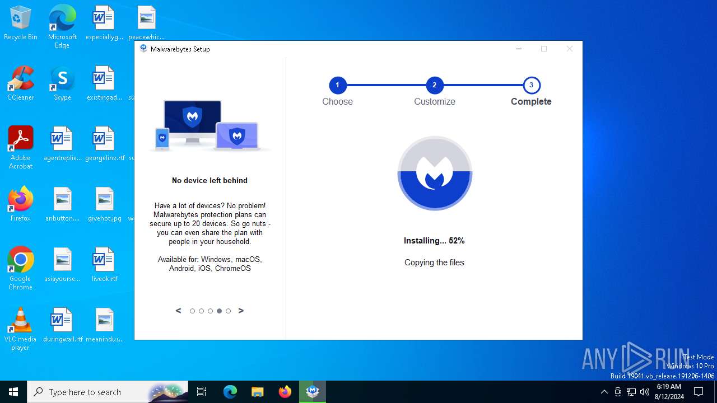Open File Explorer from the taskbar

pyautogui.click(x=257, y=392)
